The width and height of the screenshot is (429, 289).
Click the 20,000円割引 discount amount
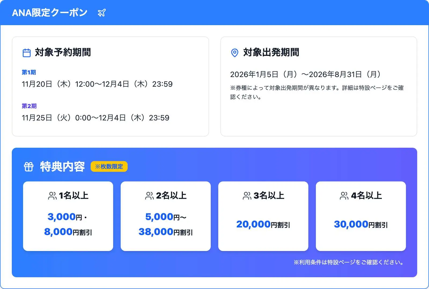tap(263, 224)
